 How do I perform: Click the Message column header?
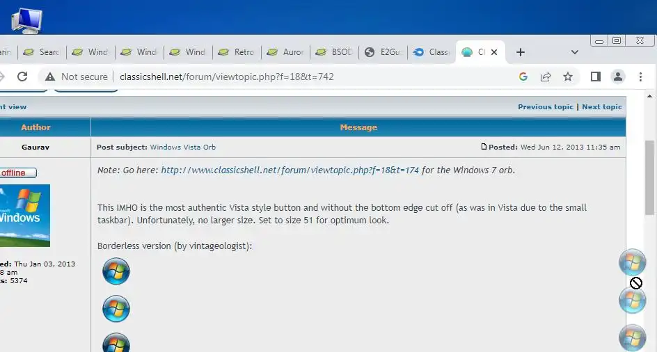pos(358,127)
